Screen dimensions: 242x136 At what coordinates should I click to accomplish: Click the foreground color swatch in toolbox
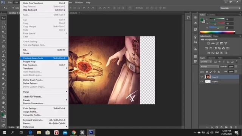[x=2, y=114]
